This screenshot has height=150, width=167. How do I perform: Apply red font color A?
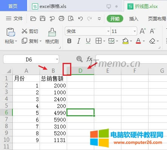click(x=138, y=41)
